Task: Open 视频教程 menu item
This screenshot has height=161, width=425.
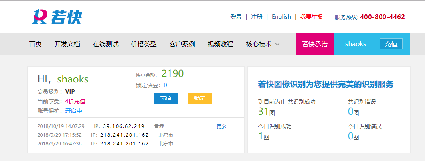Action: pyautogui.click(x=220, y=44)
